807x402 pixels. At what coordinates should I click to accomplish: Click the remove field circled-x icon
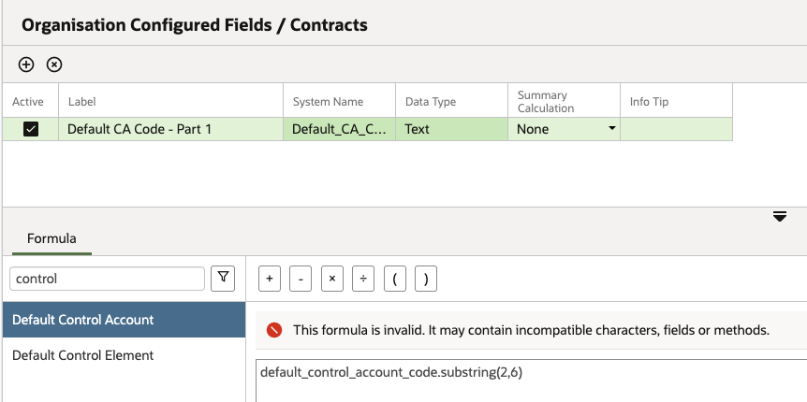[x=54, y=65]
